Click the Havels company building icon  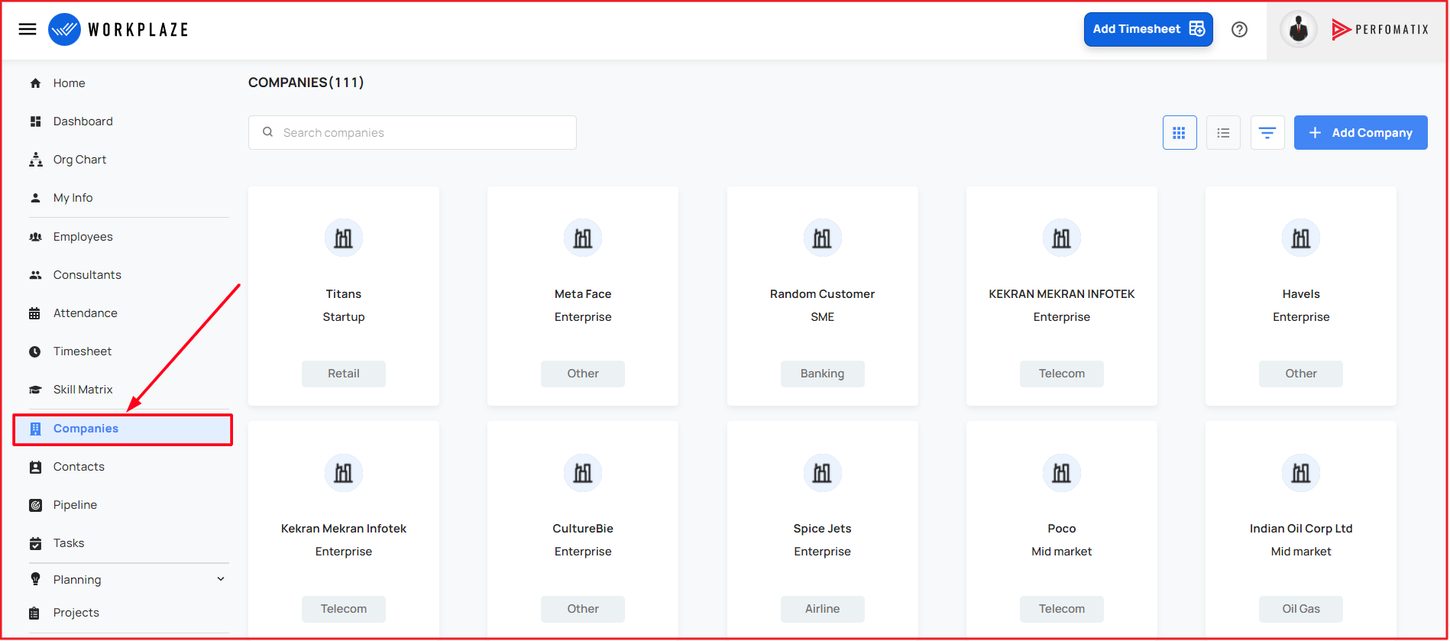pyautogui.click(x=1301, y=238)
